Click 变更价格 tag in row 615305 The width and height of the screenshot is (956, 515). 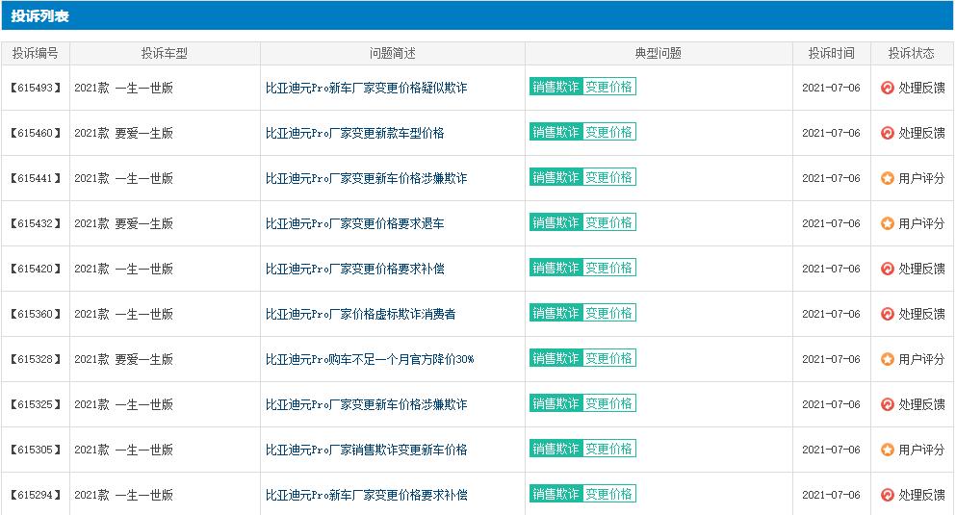[x=609, y=449]
